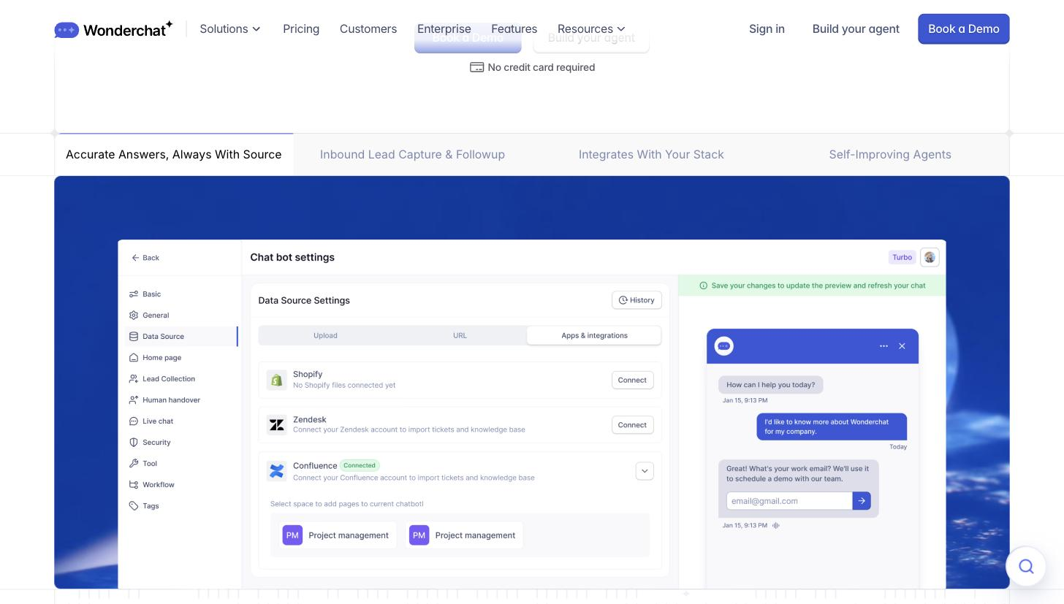Collapse the Confluence chevron expander
This screenshot has width=1064, height=604.
645,471
